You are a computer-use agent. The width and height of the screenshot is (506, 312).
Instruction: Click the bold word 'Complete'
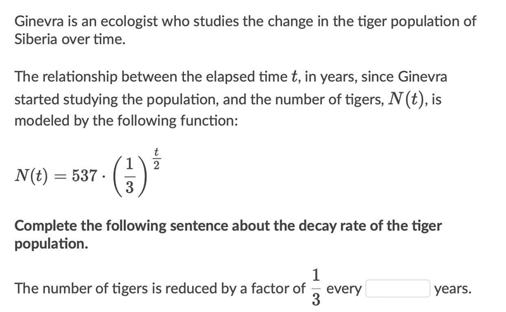(46, 226)
